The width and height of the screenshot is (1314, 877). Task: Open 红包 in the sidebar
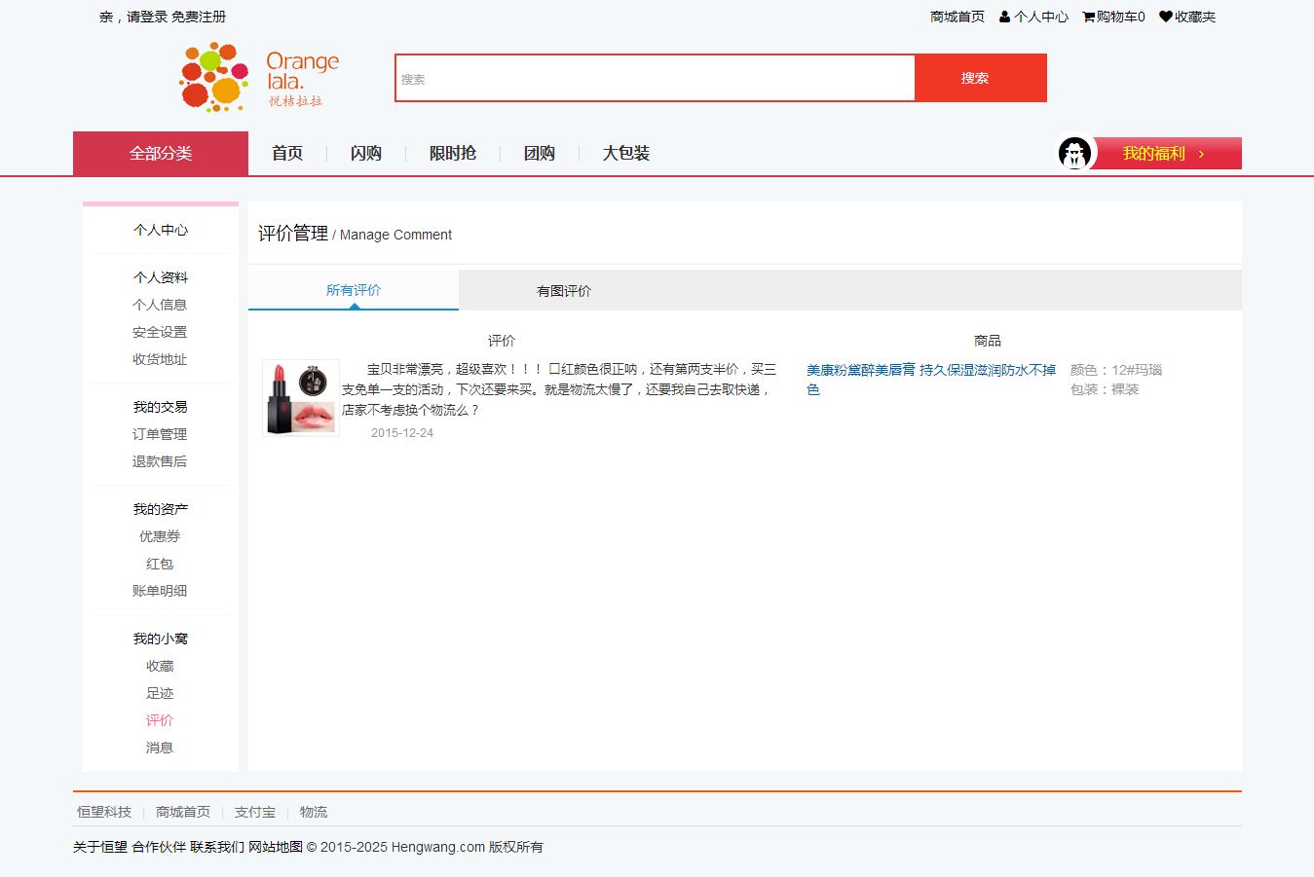pos(160,564)
